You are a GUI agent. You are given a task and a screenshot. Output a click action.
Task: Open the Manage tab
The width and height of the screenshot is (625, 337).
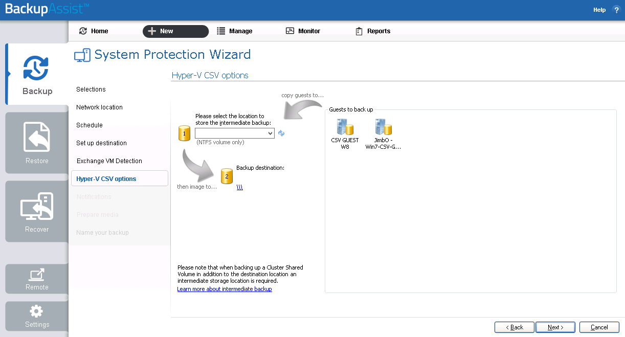pos(235,31)
